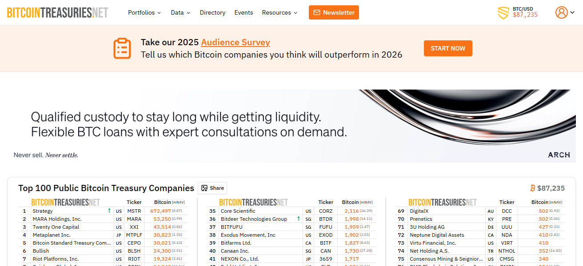
Task: Open the user account avatar icon
Action: (x=561, y=12)
